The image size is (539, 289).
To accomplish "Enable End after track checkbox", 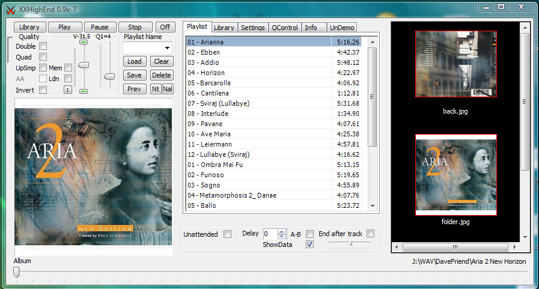I will [x=370, y=234].
